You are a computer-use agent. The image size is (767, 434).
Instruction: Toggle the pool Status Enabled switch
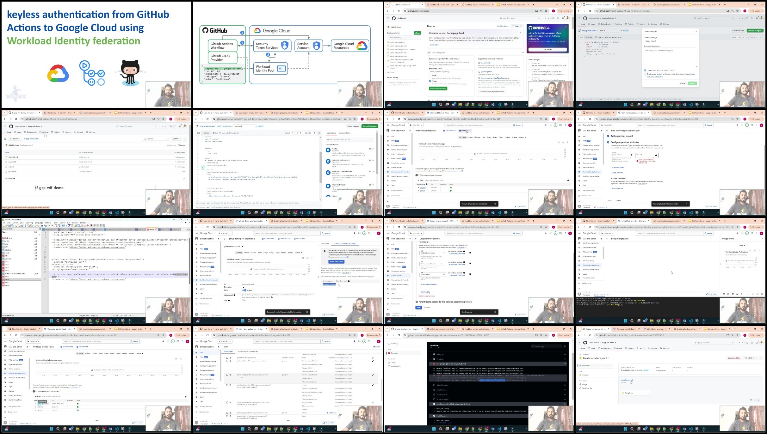[x=244, y=290]
